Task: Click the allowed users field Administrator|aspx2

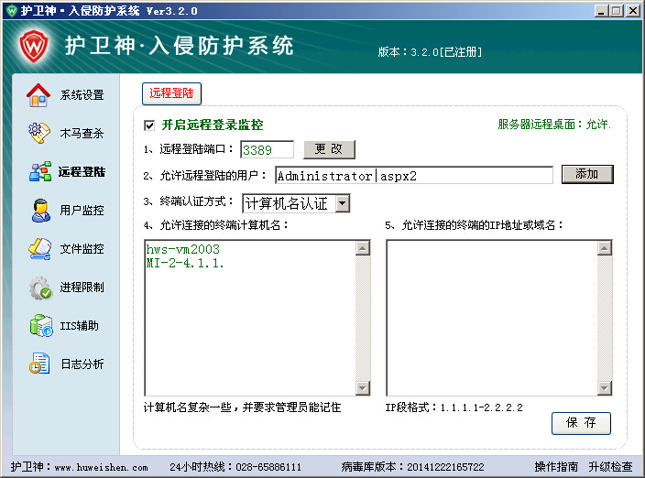Action: click(414, 176)
